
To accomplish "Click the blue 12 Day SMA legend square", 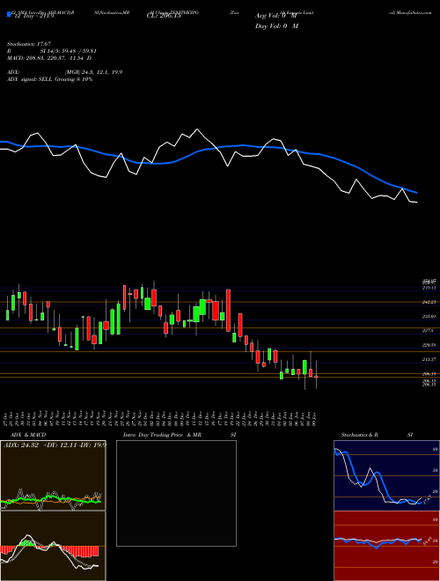I will [x=10, y=15].
